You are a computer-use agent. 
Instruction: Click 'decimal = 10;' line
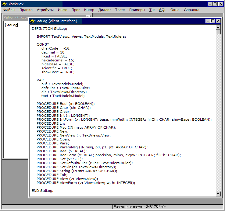click(x=54, y=52)
